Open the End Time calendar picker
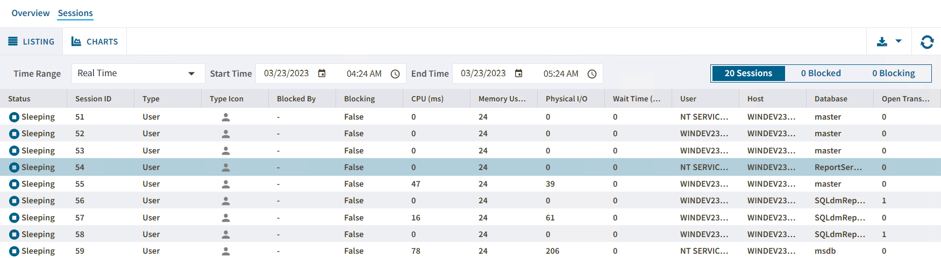Screen dimensions: 941x258 519,73
